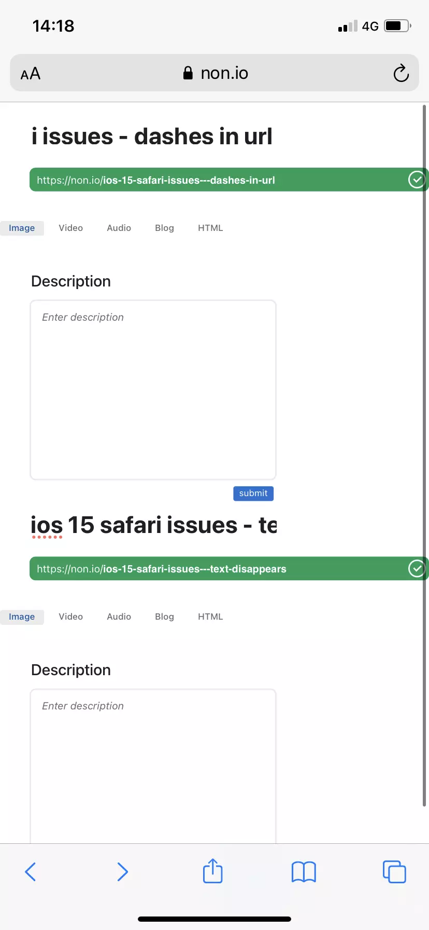Select the first Video tab

(70, 228)
